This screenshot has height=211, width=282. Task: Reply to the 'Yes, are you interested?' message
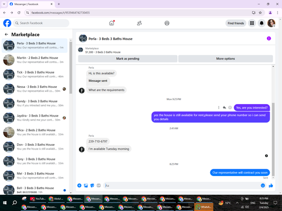coord(224,107)
